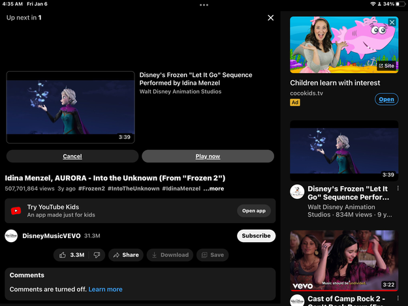The width and height of the screenshot is (408, 306).
Task: Click Play now button
Action: click(208, 156)
